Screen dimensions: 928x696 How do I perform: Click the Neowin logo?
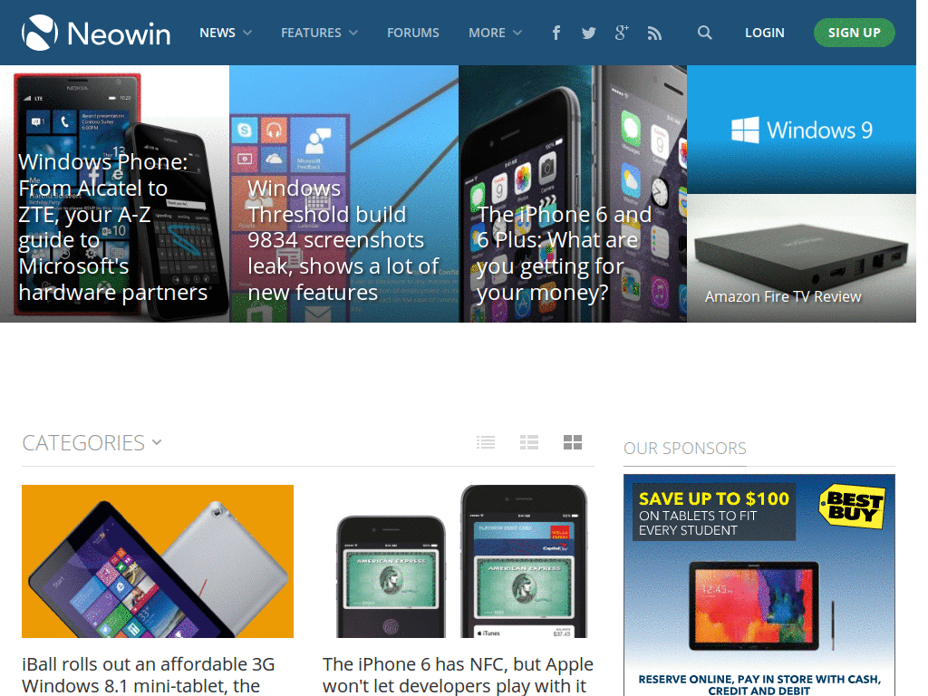click(96, 33)
